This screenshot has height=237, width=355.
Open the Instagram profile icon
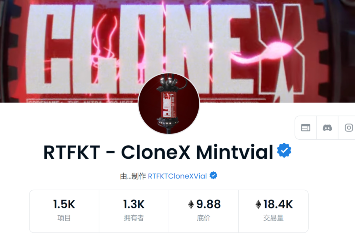[x=349, y=128]
